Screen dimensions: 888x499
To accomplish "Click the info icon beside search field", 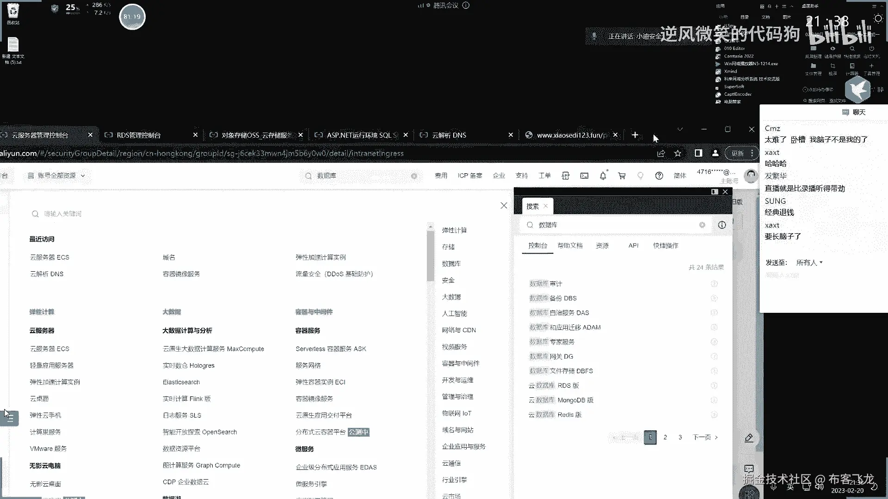I will [x=721, y=225].
